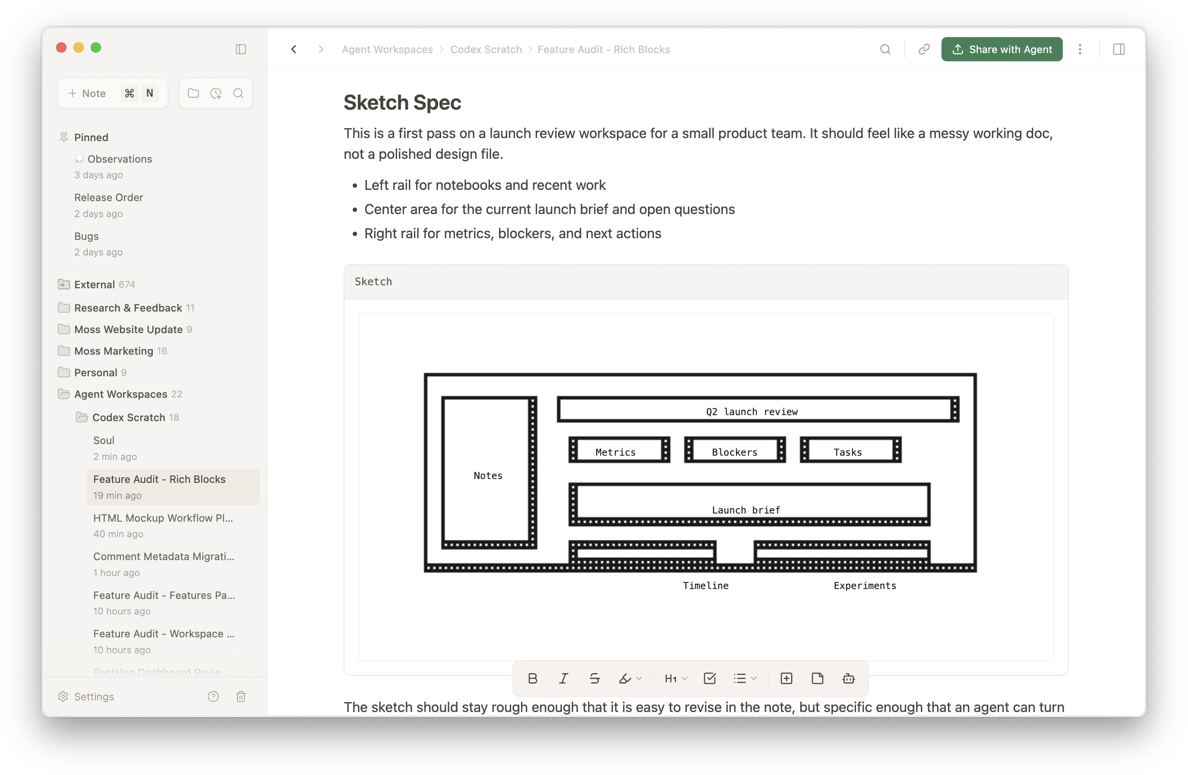Select the highlighter pen tool
This screenshot has width=1188, height=775.
[x=625, y=678]
